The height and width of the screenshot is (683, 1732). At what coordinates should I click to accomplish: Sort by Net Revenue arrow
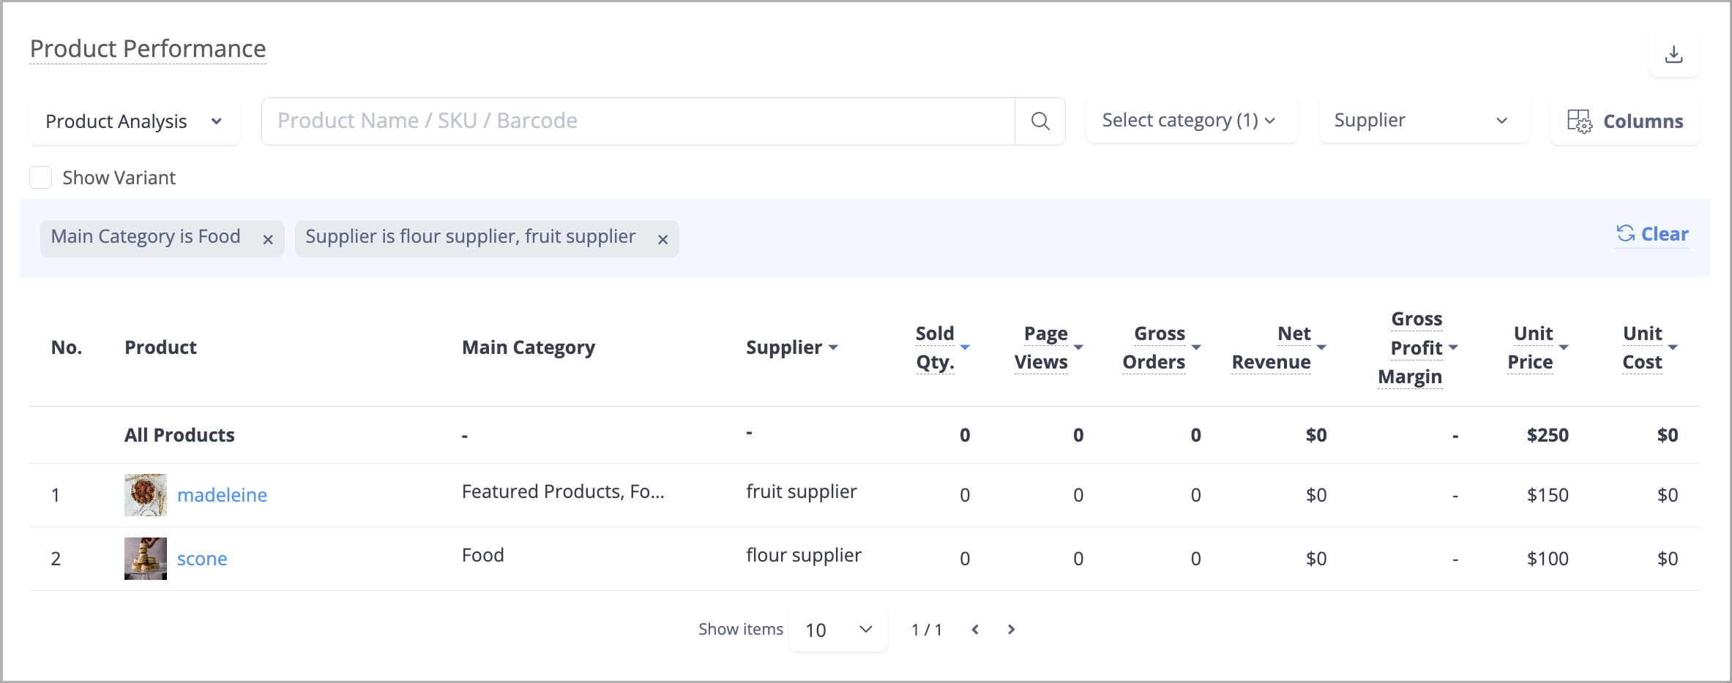coord(1321,348)
